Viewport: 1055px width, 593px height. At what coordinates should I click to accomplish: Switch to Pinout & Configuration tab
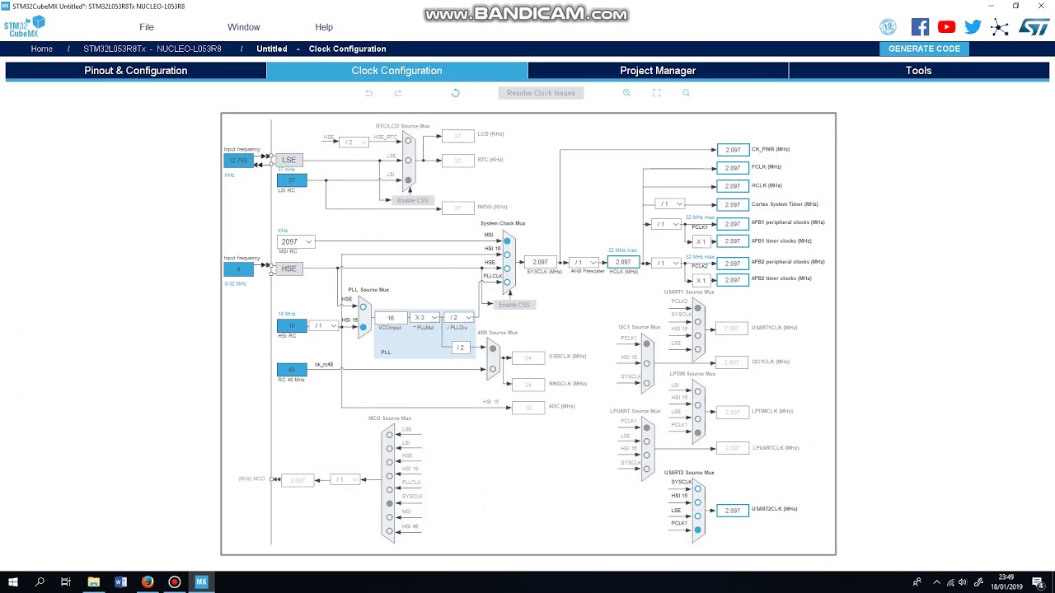pos(136,71)
